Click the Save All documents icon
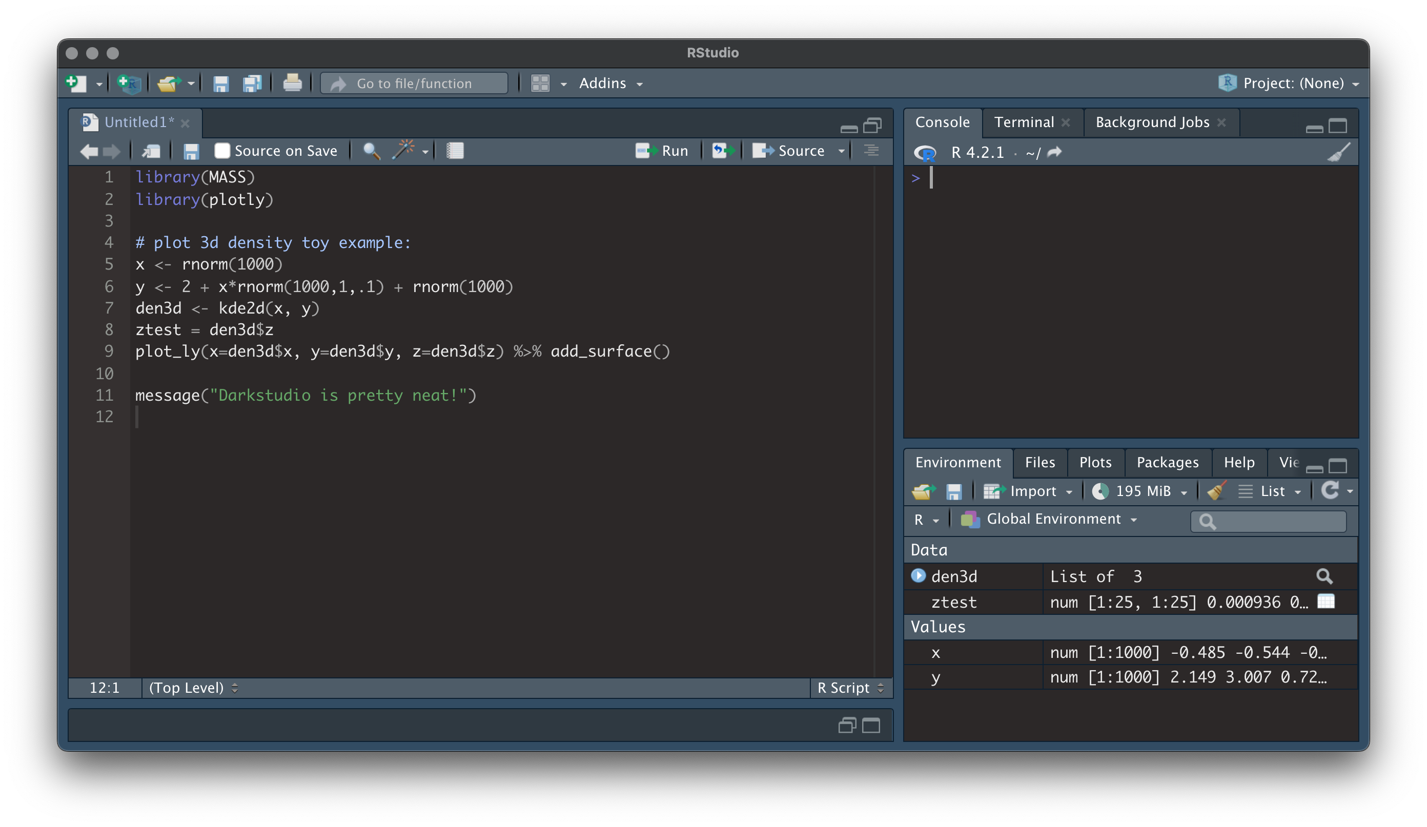Viewport: 1427px width, 827px height. point(252,84)
